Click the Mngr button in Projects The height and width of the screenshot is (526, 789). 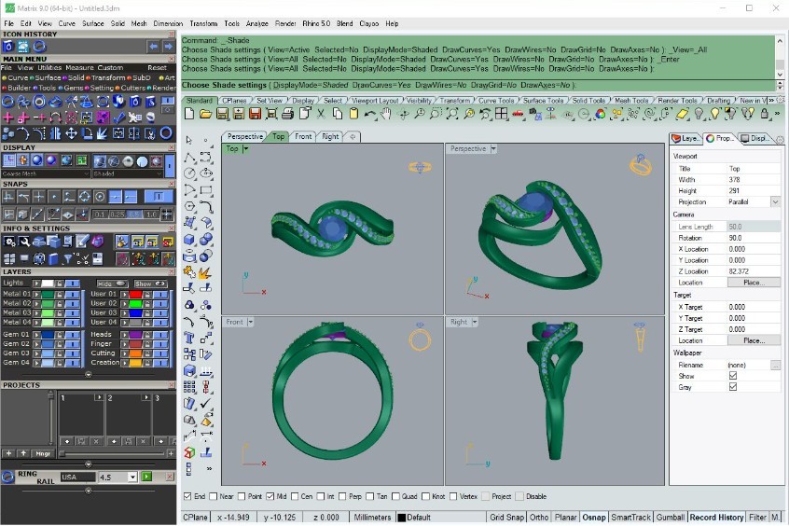click(x=44, y=453)
